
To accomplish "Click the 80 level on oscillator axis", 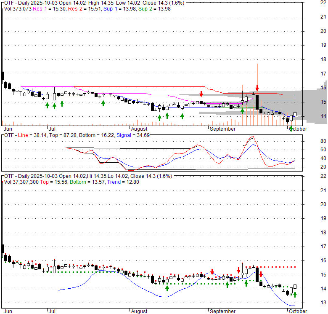I will 323,141.
